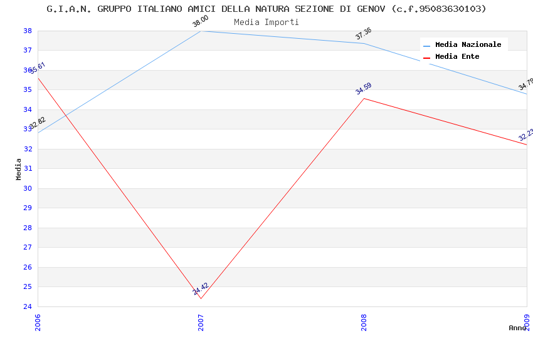Viewport: 533px width, 344px height.
Task: Click the y-axis value 37
Action: [28, 50]
